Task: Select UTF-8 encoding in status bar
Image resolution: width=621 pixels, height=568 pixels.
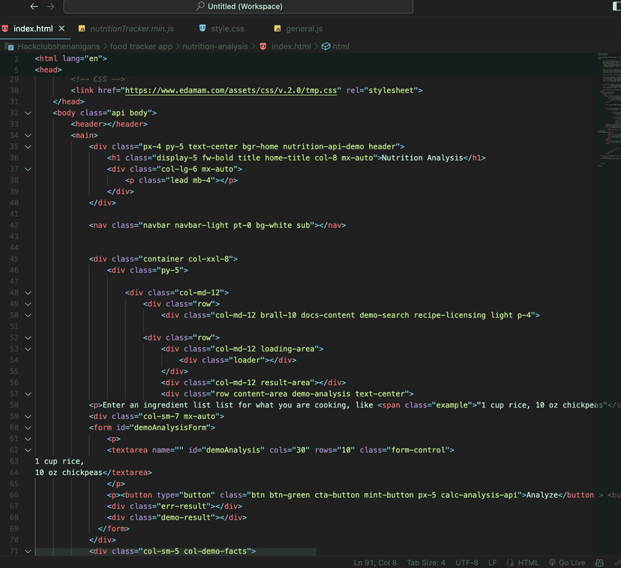Action: [x=466, y=562]
